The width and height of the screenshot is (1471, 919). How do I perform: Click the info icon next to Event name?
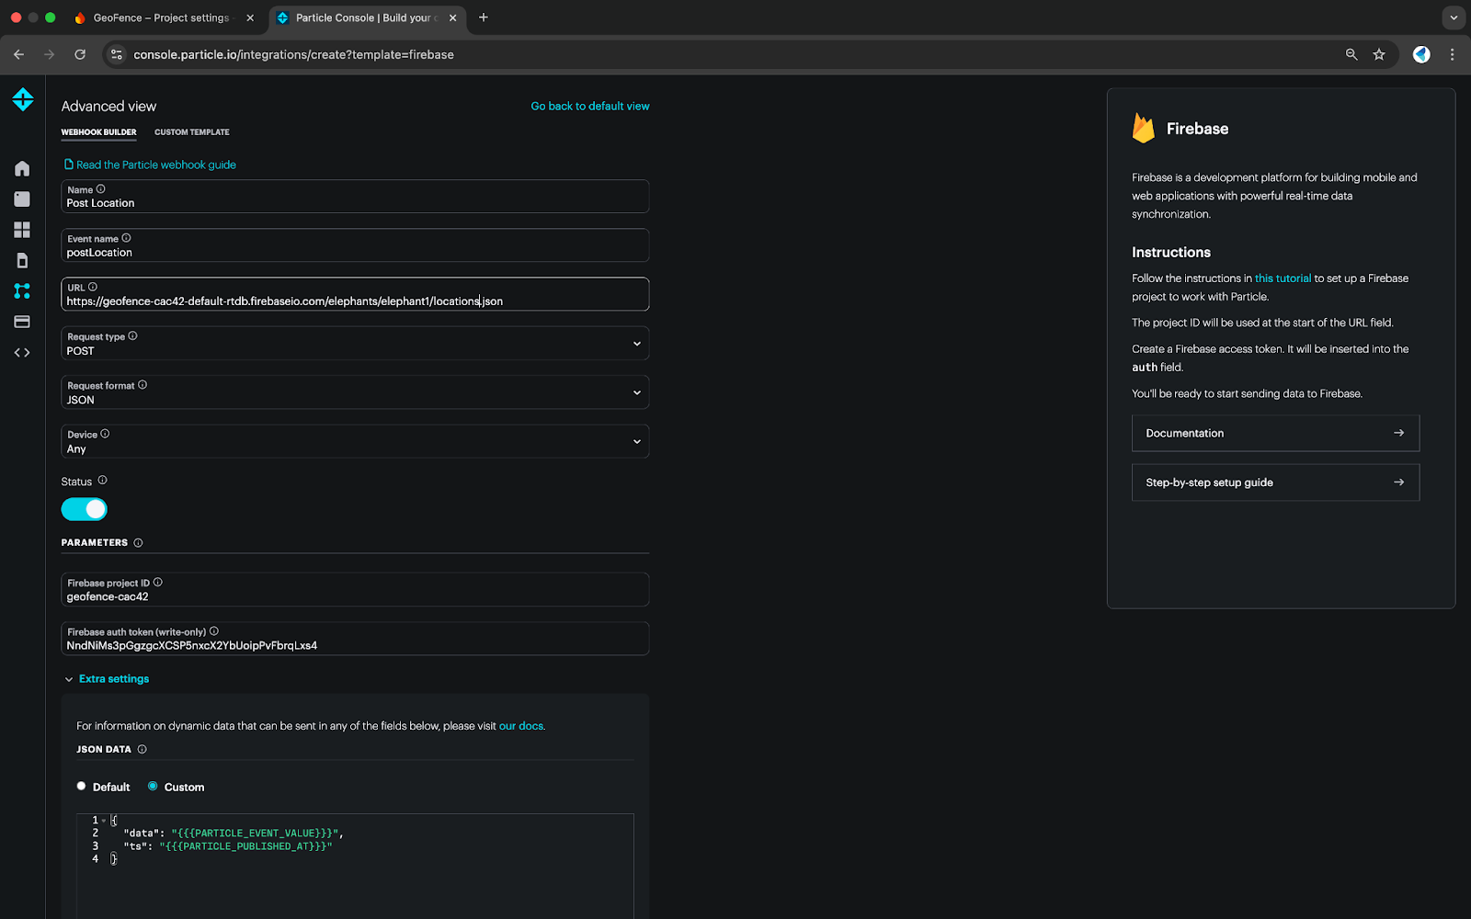[127, 238]
